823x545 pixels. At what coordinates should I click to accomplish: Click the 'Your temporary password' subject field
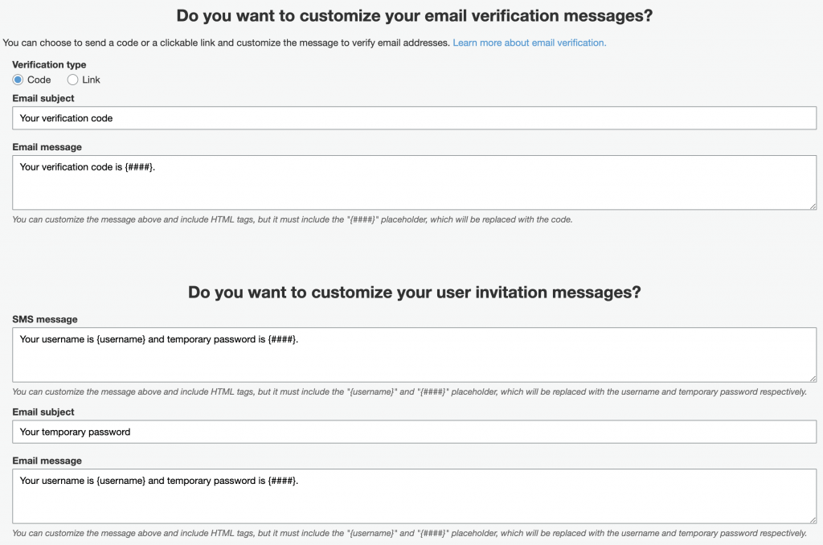tap(414, 432)
